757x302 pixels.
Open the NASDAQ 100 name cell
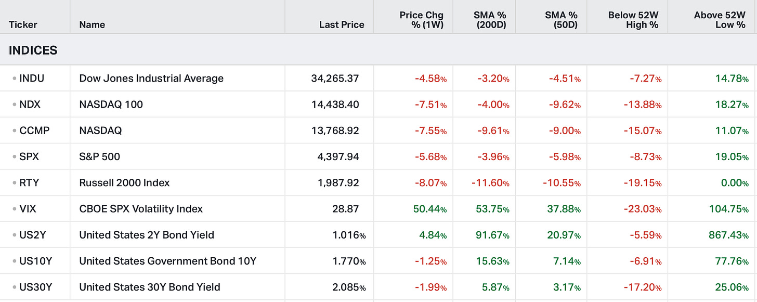111,104
